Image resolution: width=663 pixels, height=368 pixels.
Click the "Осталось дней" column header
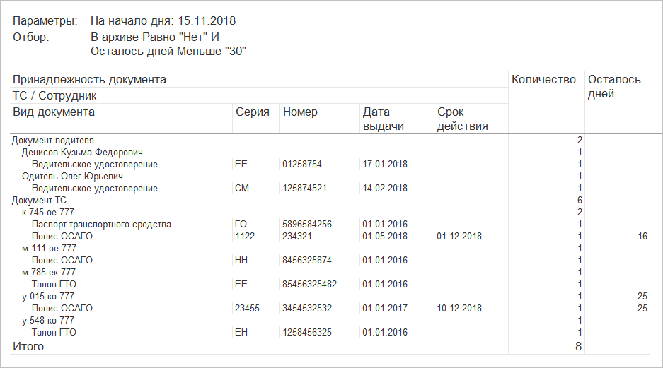(614, 86)
